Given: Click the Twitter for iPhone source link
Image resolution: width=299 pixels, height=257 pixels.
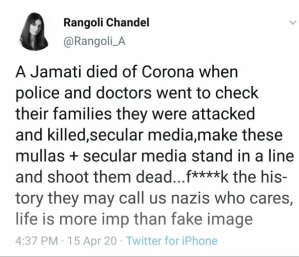Looking at the screenshot, I should pos(172,241).
